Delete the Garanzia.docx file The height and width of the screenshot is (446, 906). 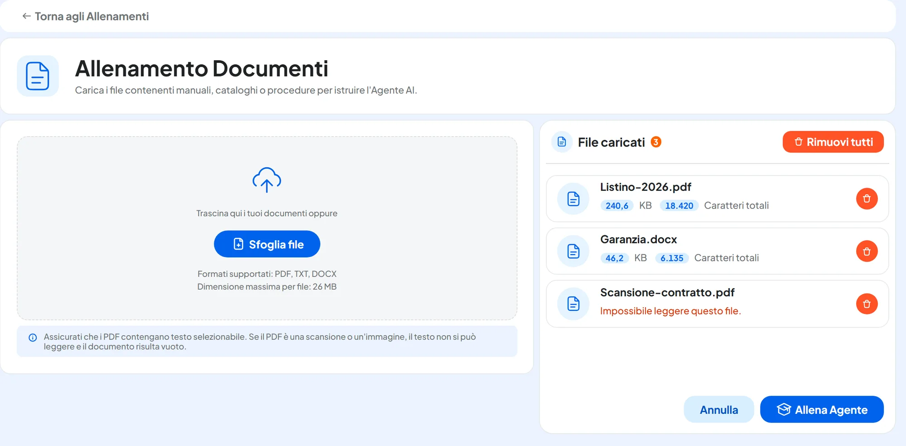(x=867, y=251)
